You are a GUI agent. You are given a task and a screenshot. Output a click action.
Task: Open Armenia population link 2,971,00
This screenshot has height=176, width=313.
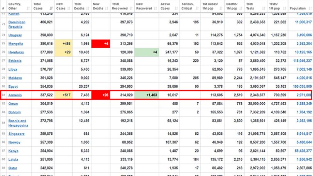[304, 95]
